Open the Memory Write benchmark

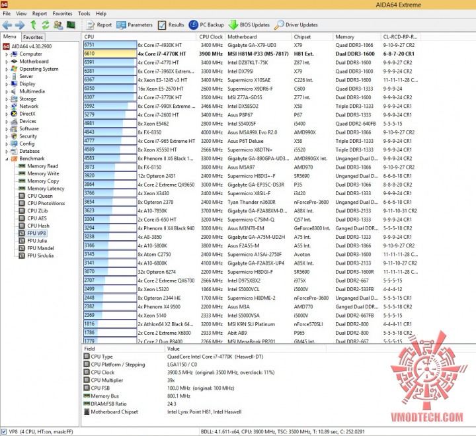point(38,173)
